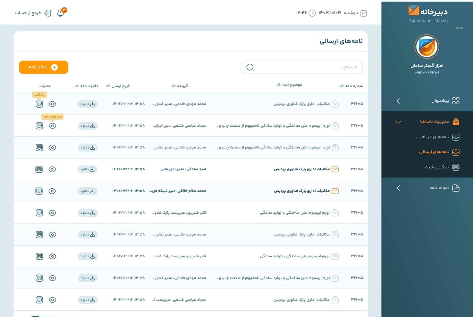Click the نمونه نامه document icon
This screenshot has width=473, height=317.
pyautogui.click(x=456, y=188)
